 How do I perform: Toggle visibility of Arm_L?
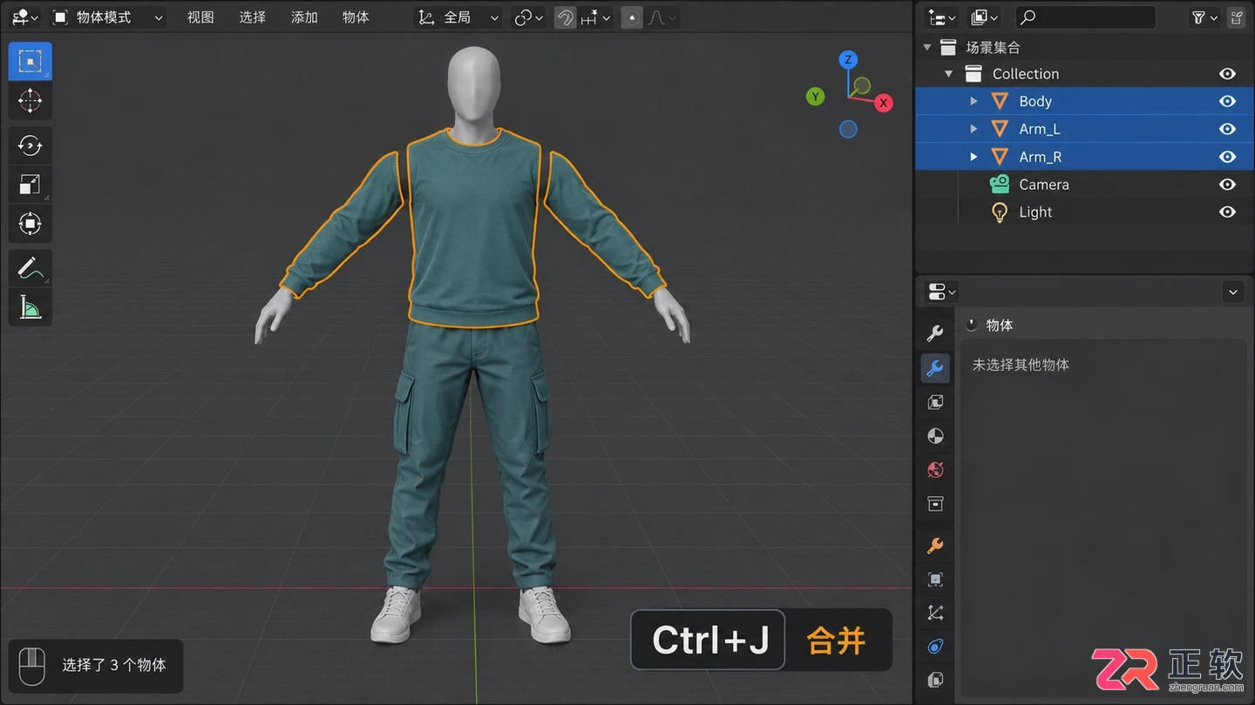pos(1227,129)
